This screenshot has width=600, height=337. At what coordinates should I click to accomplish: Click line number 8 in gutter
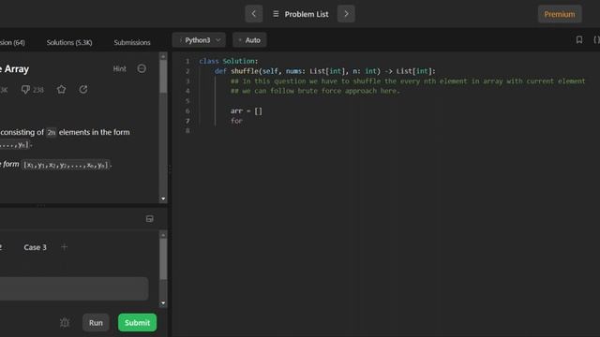[x=187, y=131]
